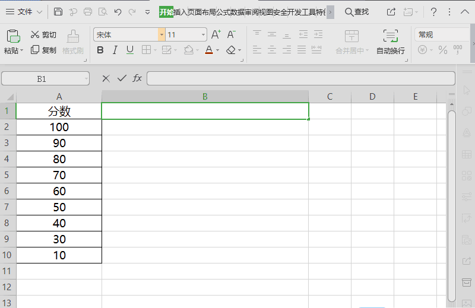Click the B1 Name Box field
This screenshot has width=475, height=308.
[x=42, y=79]
